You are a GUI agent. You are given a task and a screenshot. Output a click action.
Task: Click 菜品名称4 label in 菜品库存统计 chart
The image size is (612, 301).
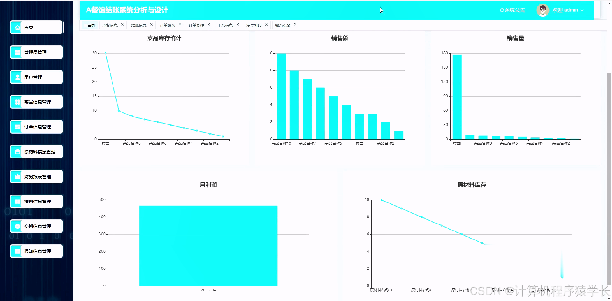[184, 143]
